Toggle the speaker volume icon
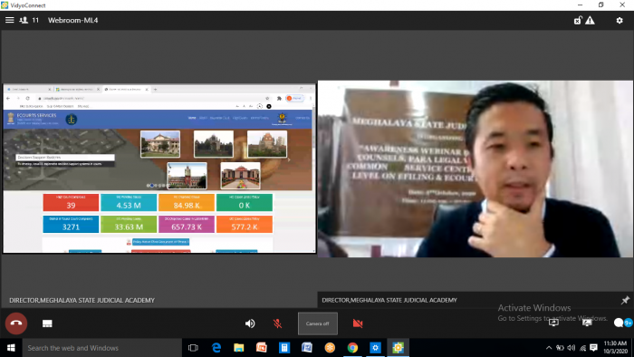 pos(250,323)
